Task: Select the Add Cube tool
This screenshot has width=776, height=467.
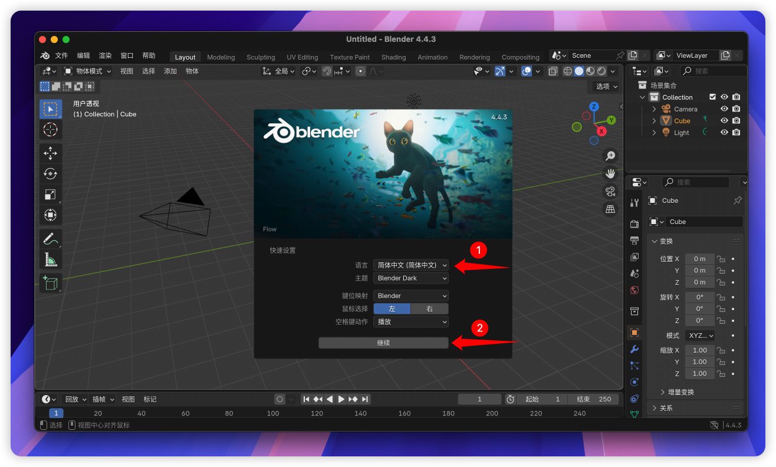Action: pos(50,283)
